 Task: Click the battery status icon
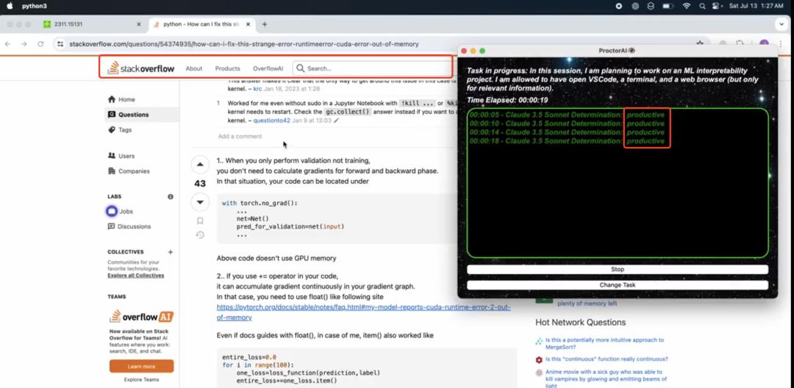click(668, 6)
